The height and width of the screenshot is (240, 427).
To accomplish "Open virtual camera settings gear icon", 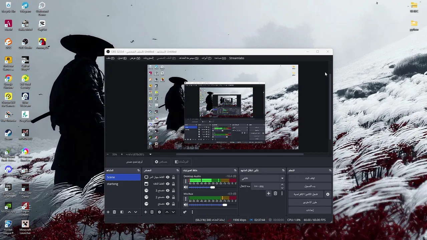I will tap(328, 194).
